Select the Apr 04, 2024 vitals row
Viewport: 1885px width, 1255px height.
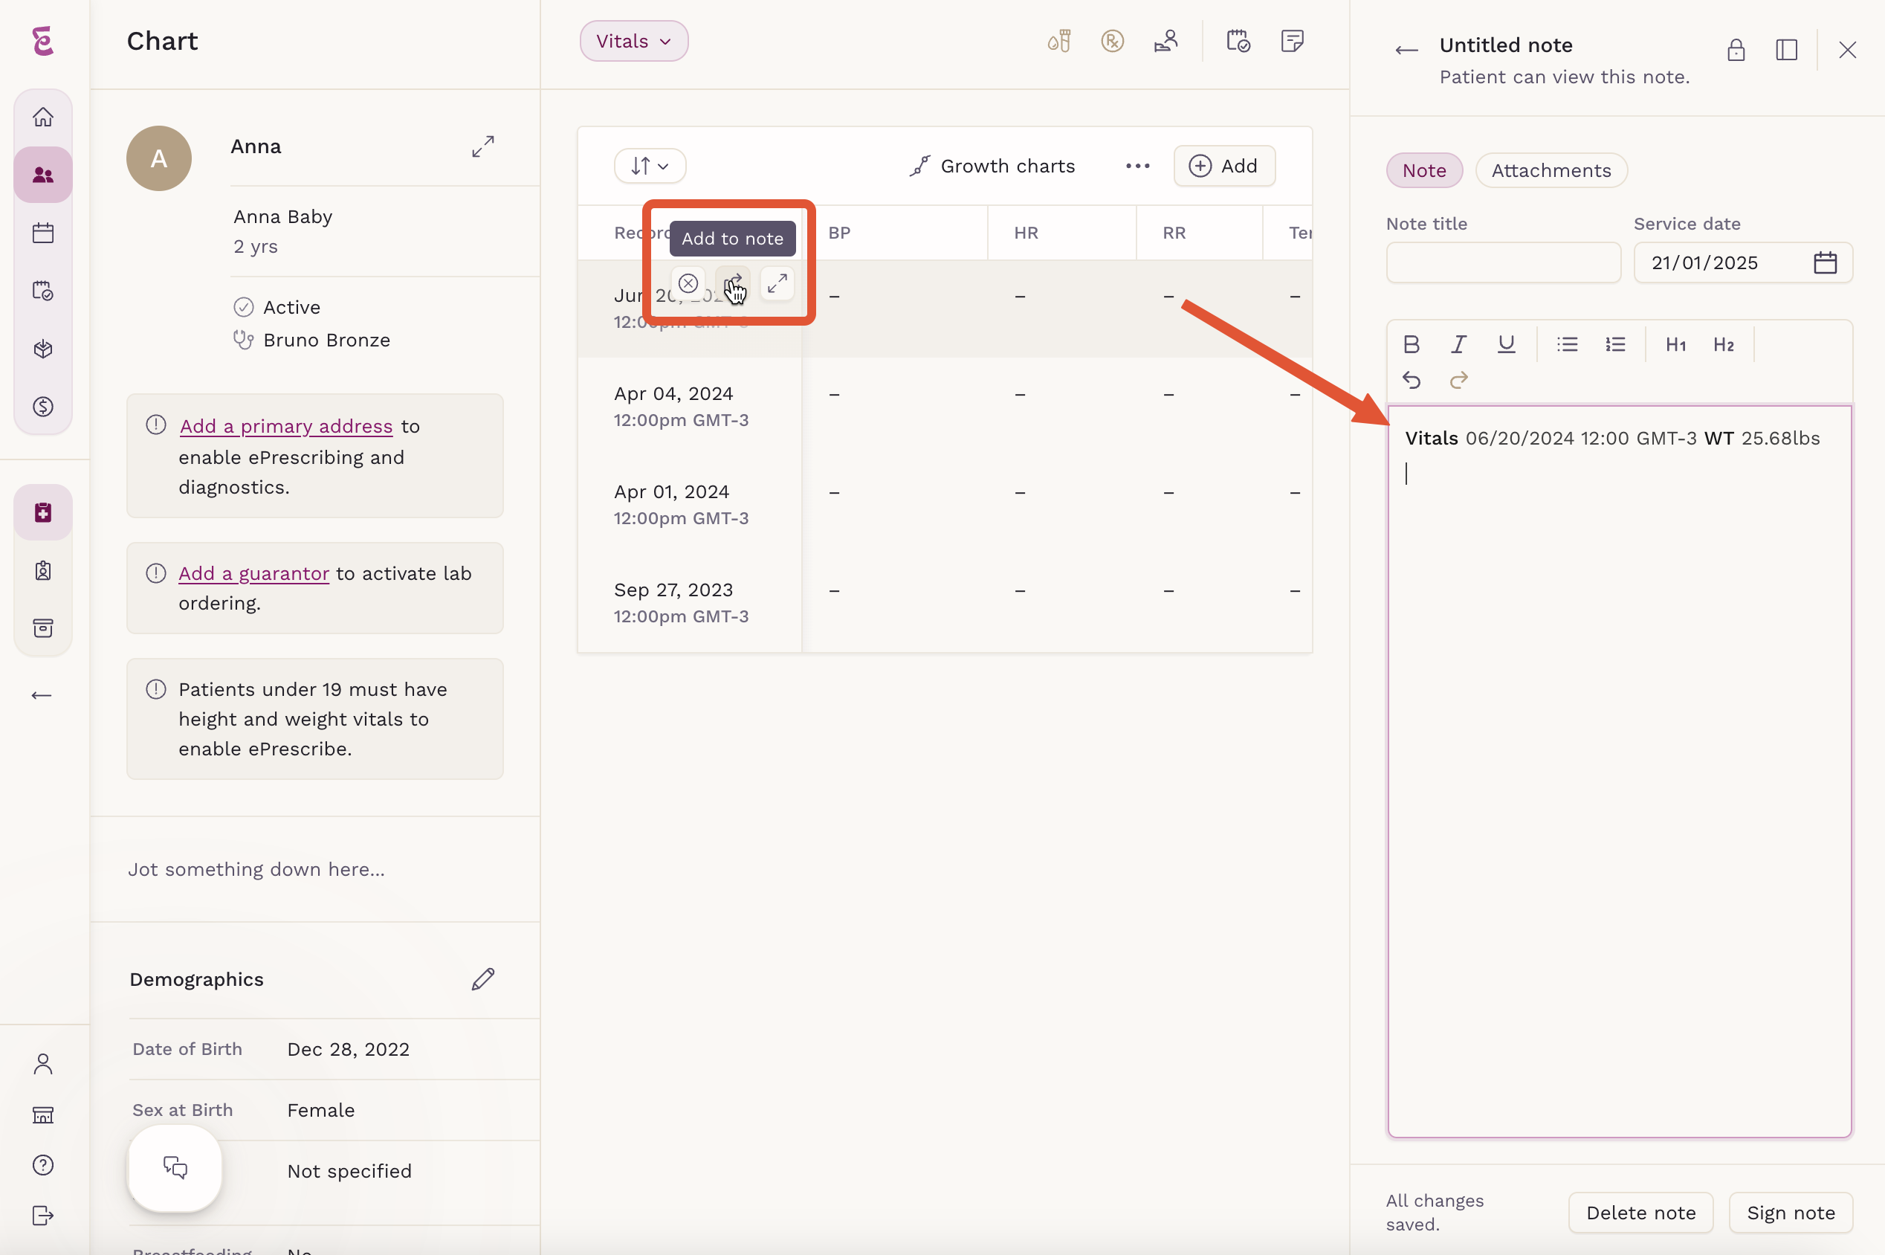click(x=944, y=407)
